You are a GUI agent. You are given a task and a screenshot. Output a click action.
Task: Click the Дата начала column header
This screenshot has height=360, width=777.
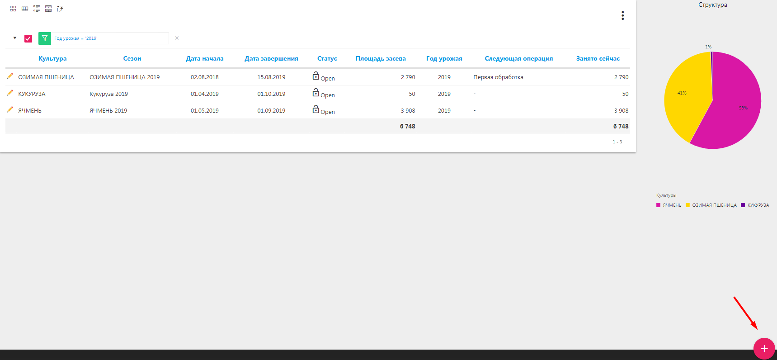click(x=204, y=59)
